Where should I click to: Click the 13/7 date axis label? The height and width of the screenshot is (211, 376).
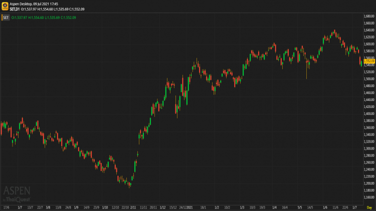[30, 207]
